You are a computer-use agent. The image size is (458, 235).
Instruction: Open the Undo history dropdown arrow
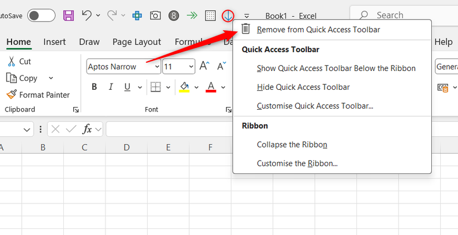[x=98, y=16]
